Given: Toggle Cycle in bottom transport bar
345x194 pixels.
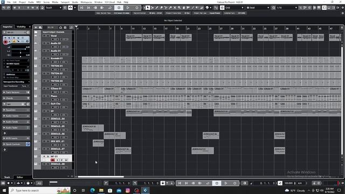Looking at the screenshot, I should pyautogui.click(x=208, y=183).
